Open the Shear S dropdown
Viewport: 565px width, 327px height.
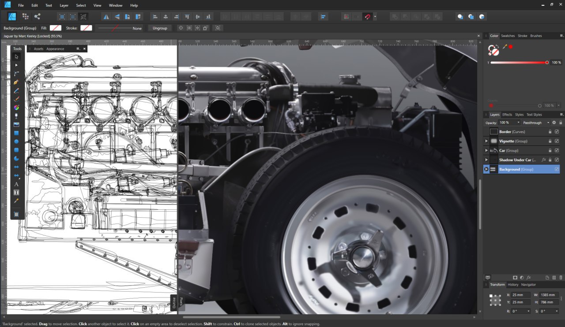(x=557, y=311)
